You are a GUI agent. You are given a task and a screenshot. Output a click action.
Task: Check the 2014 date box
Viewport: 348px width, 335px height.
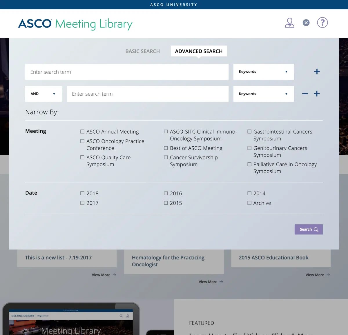click(x=249, y=193)
